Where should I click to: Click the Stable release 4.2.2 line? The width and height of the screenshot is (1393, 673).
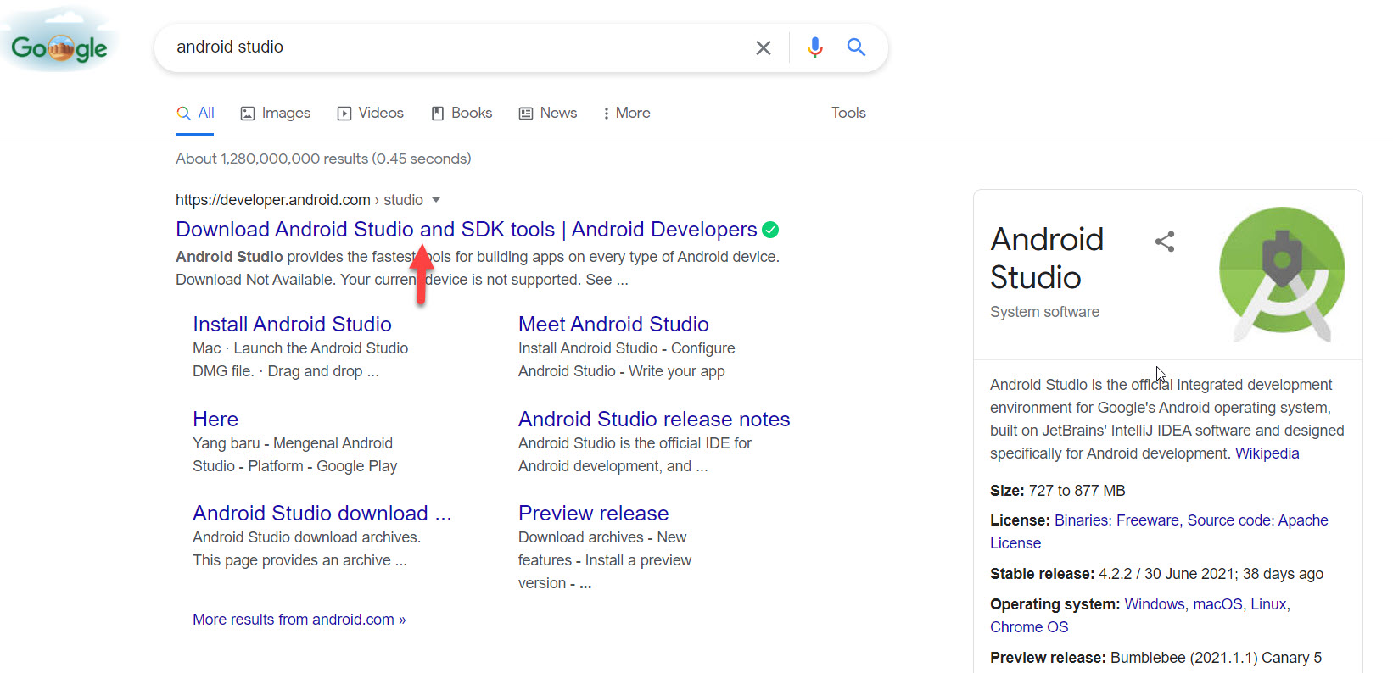tap(1156, 574)
